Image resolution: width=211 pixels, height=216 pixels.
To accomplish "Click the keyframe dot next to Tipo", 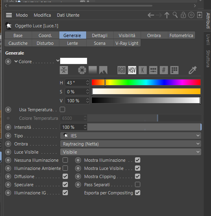I will point(8,136).
